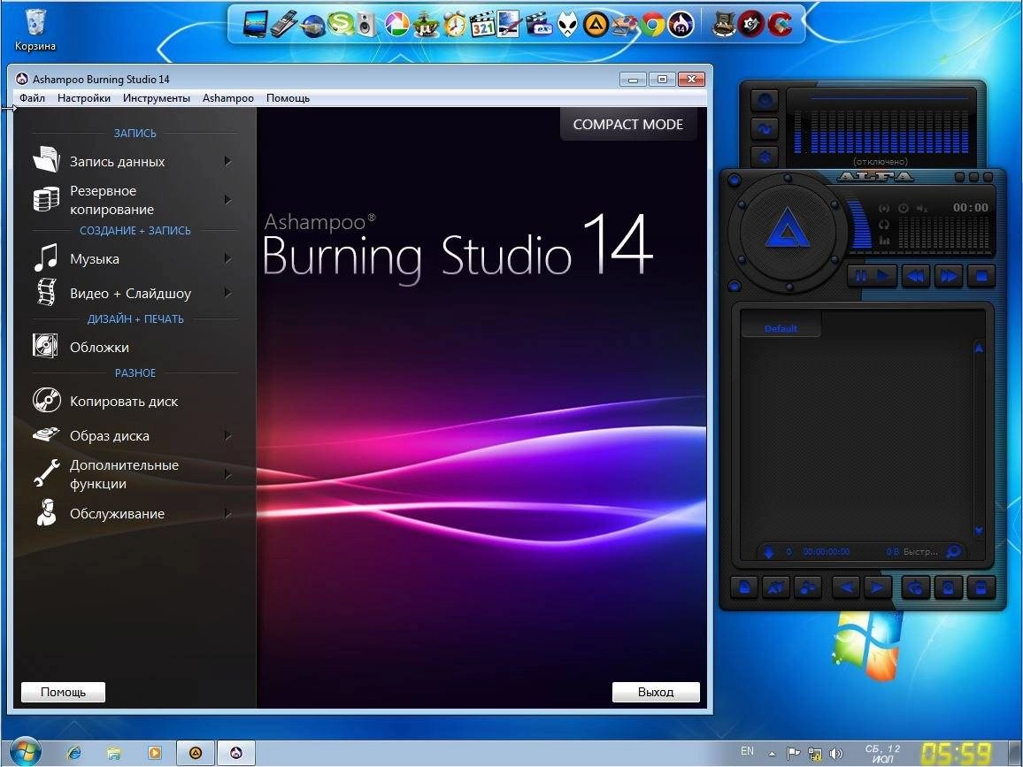Expand Дополнительные функции submenu arrow

point(227,474)
